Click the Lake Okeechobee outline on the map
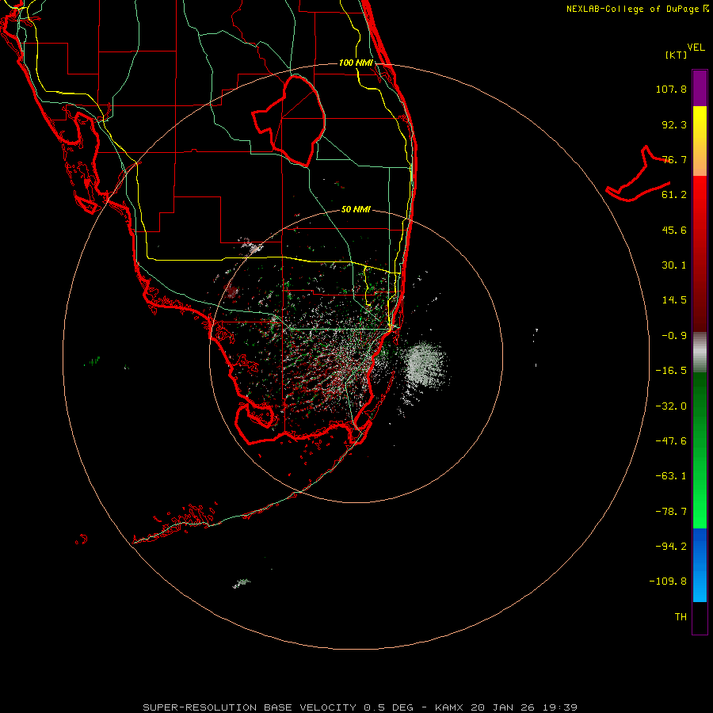 (x=288, y=120)
